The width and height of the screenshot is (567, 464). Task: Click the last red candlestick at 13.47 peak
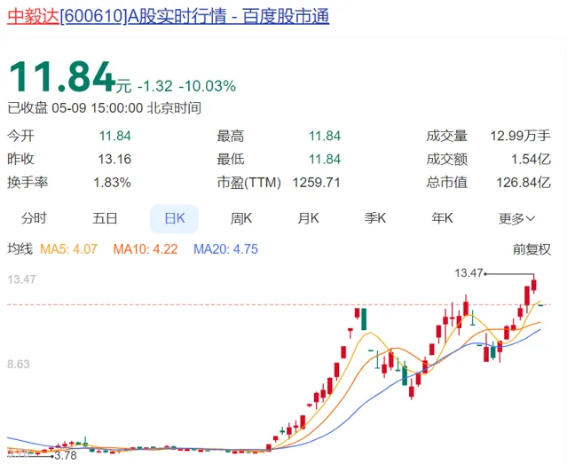534,283
